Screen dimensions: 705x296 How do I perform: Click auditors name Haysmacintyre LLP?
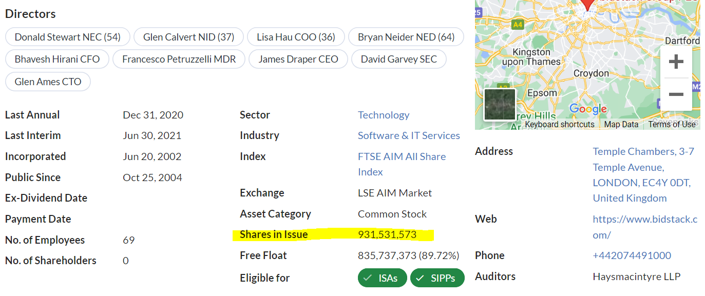636,277
